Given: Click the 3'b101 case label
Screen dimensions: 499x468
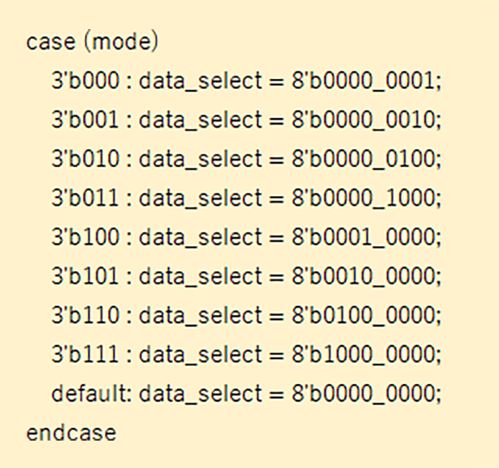Looking at the screenshot, I should pyautogui.click(x=86, y=275).
